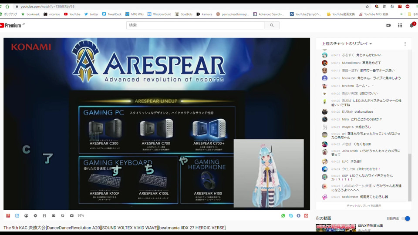Screen dimensions: 418x235
Task: Open the MTG Wiki bookmark
Action: (135, 14)
